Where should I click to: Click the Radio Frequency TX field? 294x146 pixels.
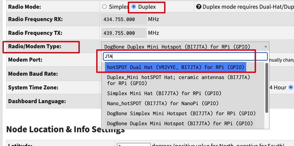[x=123, y=33]
